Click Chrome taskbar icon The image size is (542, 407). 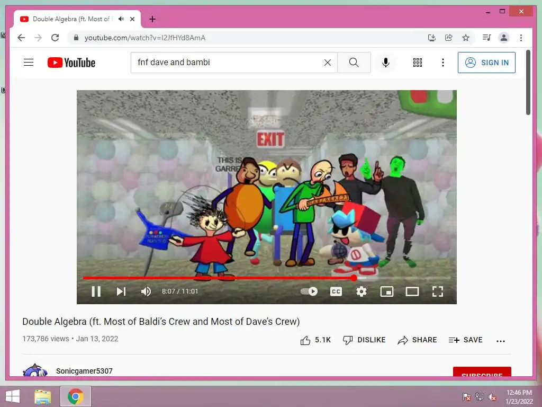coord(76,396)
